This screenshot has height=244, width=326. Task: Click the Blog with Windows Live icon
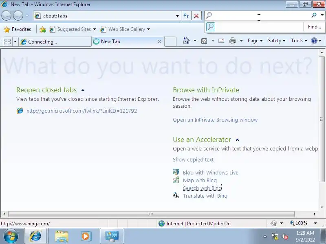176,172
